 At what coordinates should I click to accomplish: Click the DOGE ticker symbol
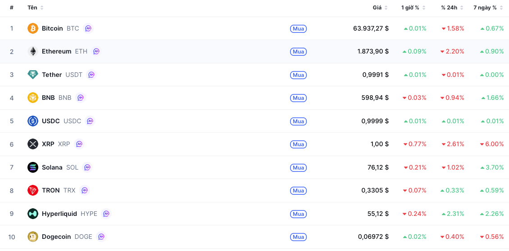[83, 237]
